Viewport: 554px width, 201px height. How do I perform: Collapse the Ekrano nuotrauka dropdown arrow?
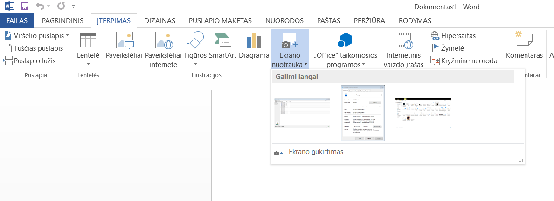[305, 65]
